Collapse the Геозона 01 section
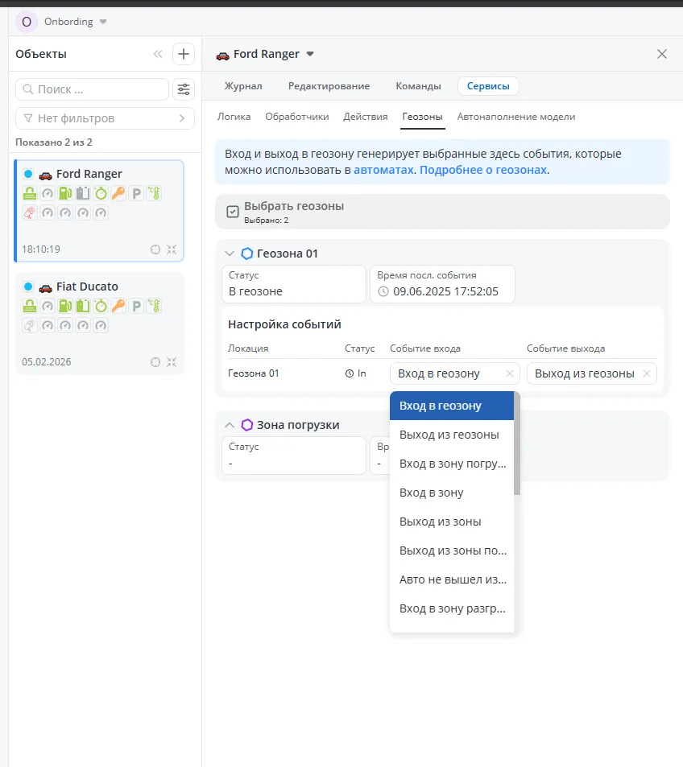 tap(229, 254)
